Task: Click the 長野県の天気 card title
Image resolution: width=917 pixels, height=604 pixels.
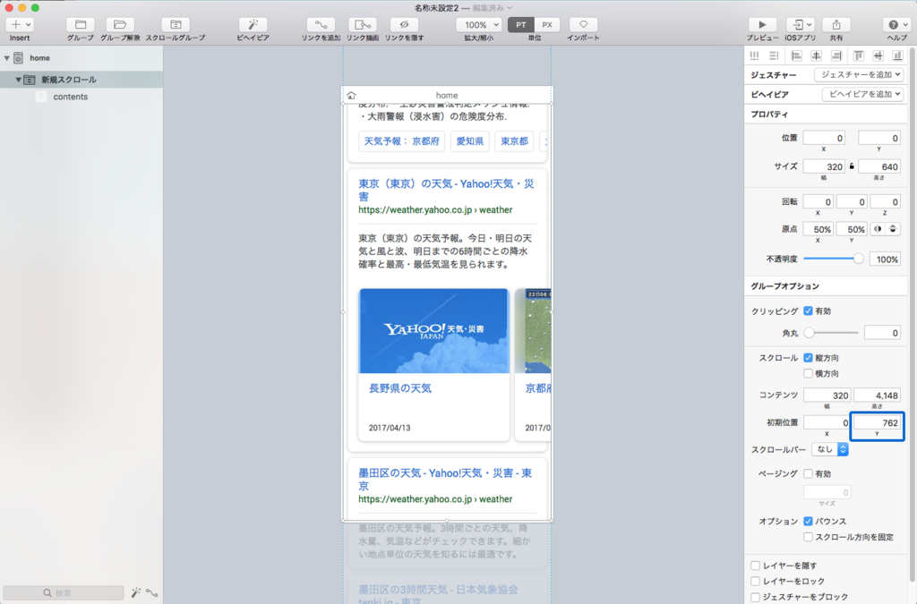Action: pyautogui.click(x=400, y=387)
